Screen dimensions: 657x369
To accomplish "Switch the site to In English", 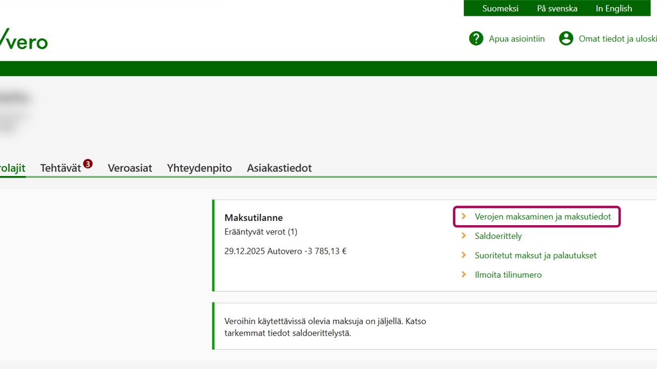I will [614, 8].
